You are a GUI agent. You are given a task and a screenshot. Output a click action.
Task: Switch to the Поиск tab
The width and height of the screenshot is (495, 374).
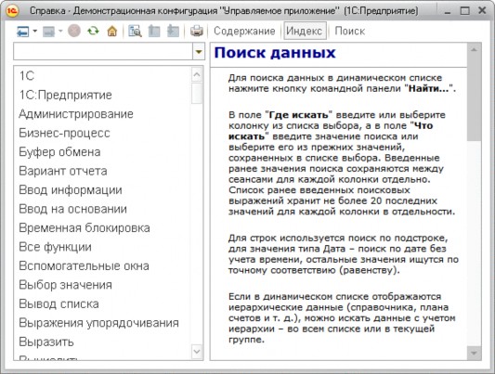[x=350, y=31]
